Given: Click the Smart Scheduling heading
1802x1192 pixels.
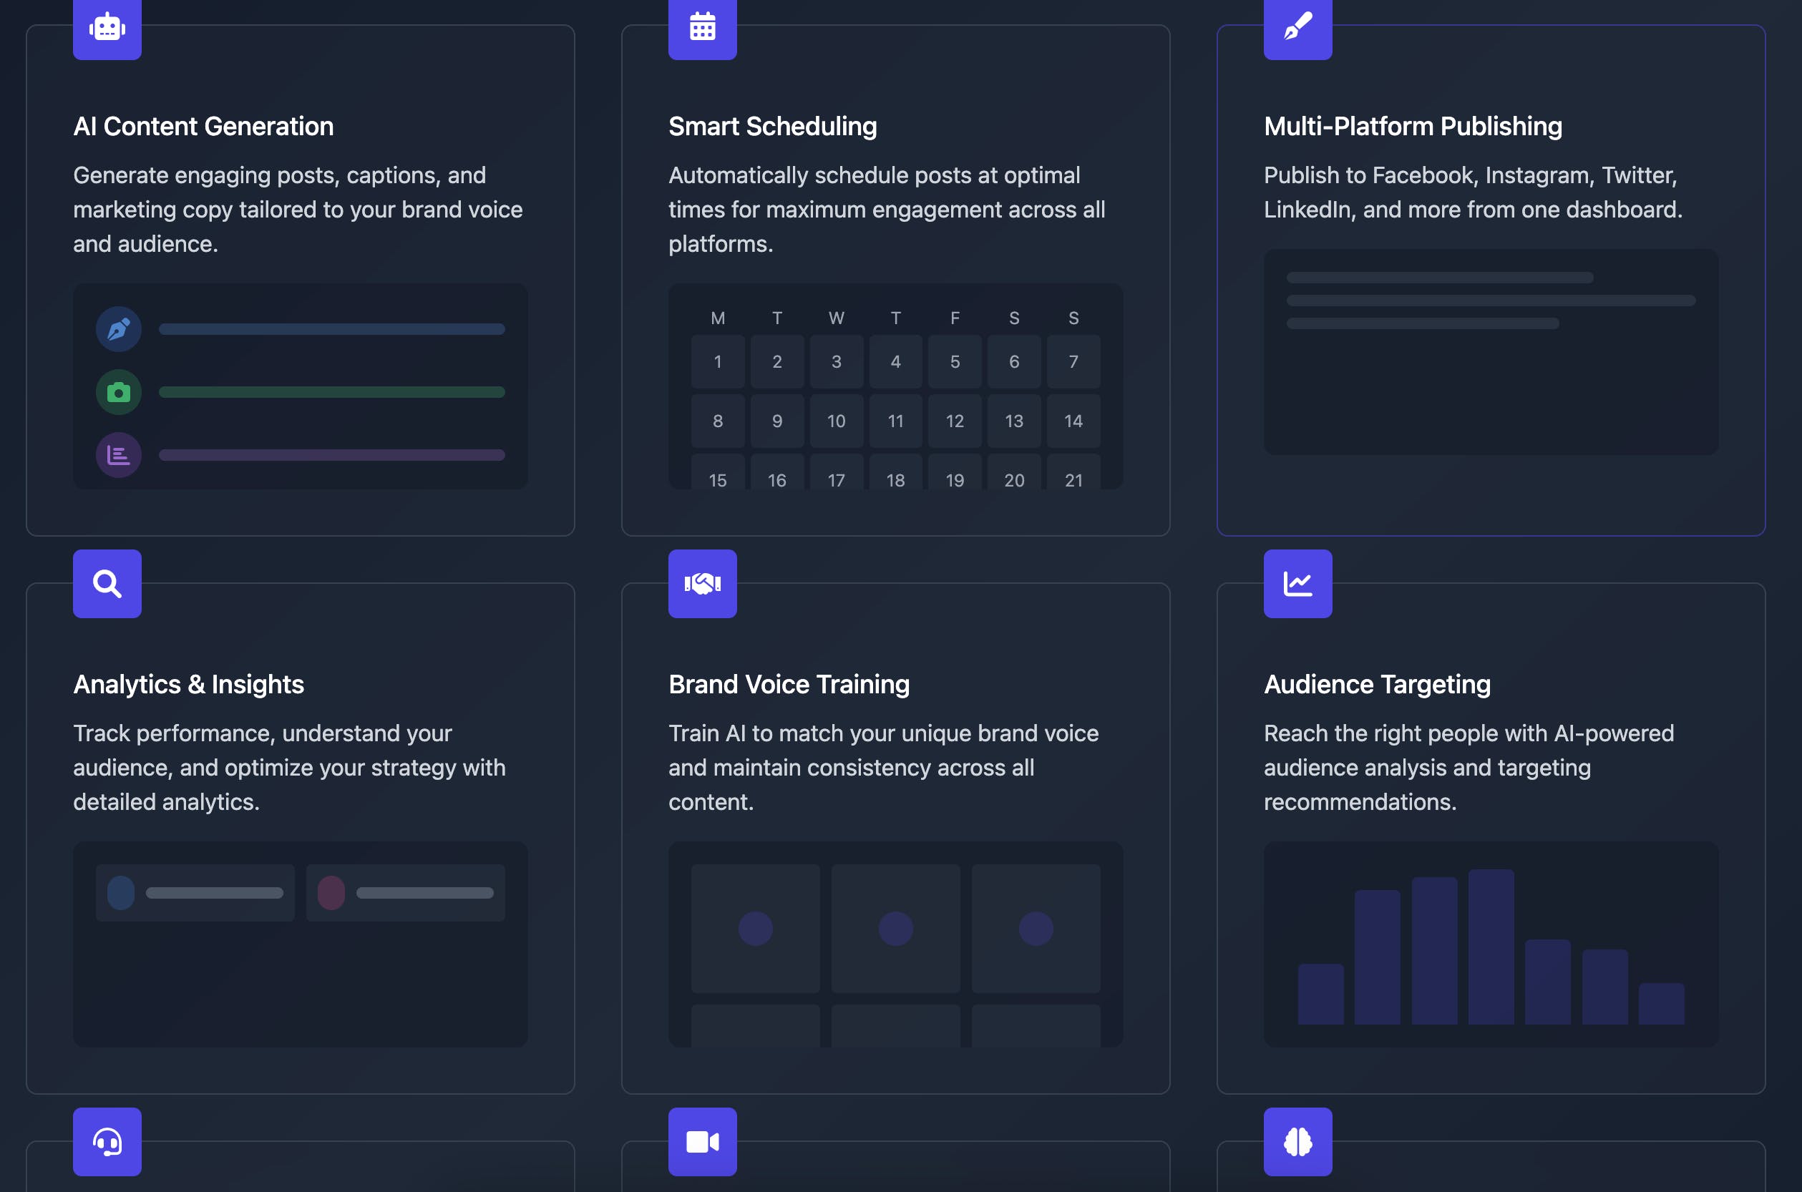Looking at the screenshot, I should click(x=771, y=126).
